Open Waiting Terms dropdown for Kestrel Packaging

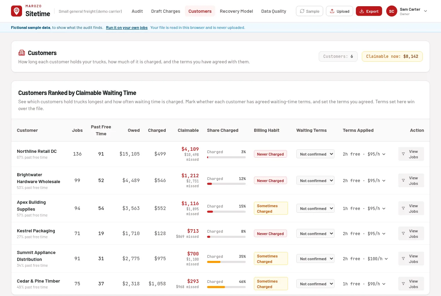315,234
